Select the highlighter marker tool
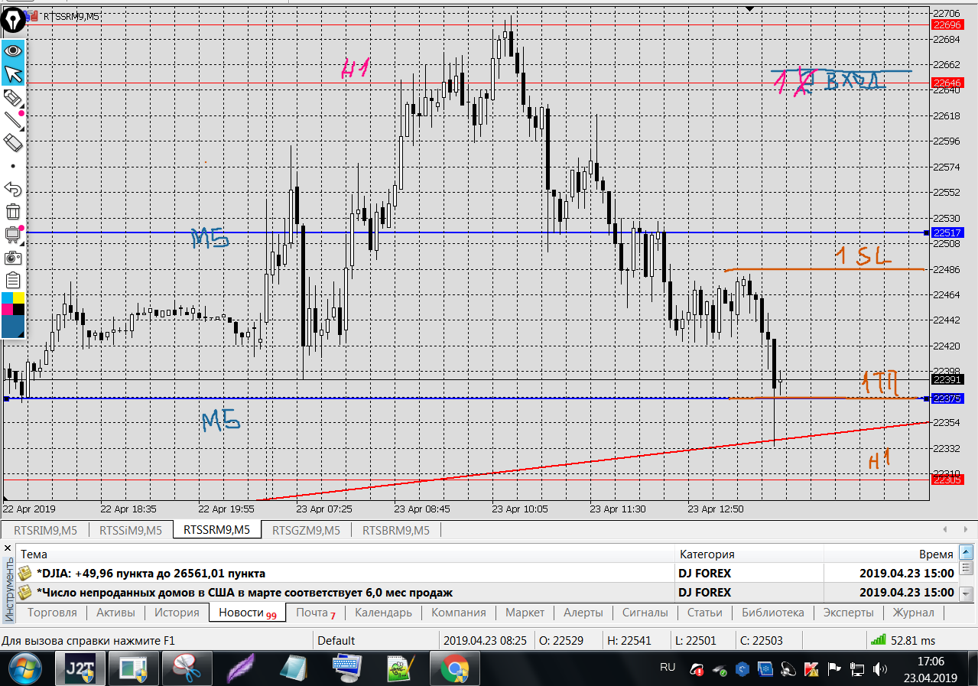The height and width of the screenshot is (686, 978). pyautogui.click(x=13, y=97)
